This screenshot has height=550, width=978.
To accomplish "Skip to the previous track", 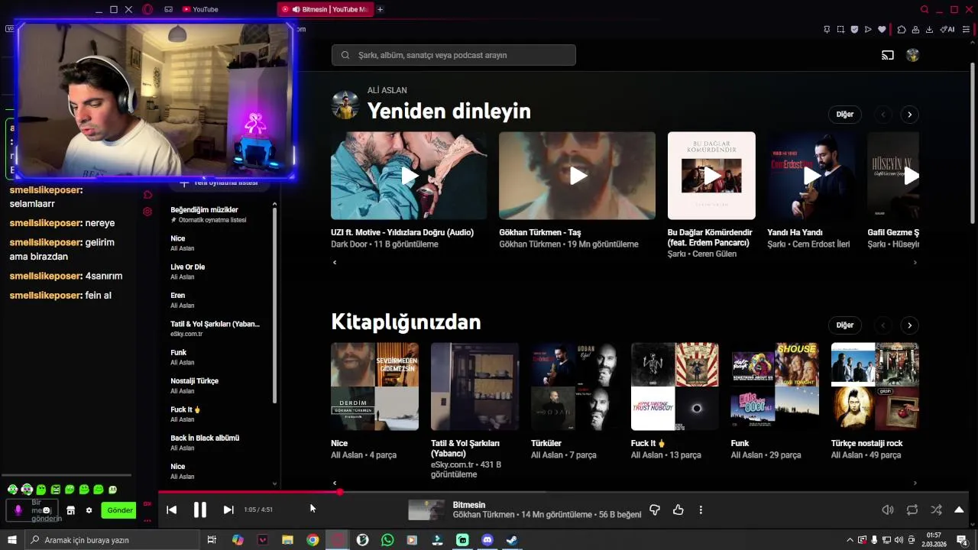I will click(172, 510).
